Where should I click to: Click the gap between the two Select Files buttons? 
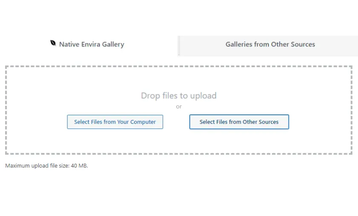(x=176, y=122)
